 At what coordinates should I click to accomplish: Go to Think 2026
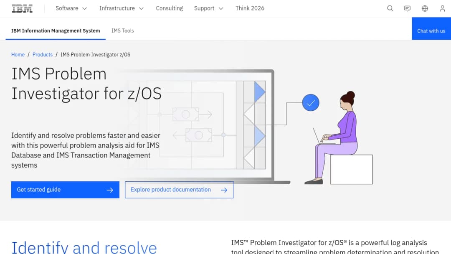click(x=250, y=8)
